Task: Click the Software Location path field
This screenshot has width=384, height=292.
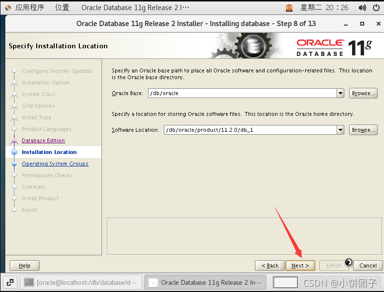Action: (x=251, y=130)
